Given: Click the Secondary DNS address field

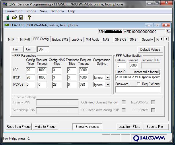Looking at the screenshot, I should [x=57, y=110].
